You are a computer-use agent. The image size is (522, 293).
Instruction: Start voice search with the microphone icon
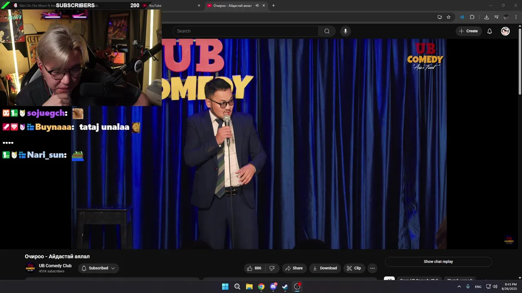(x=345, y=31)
